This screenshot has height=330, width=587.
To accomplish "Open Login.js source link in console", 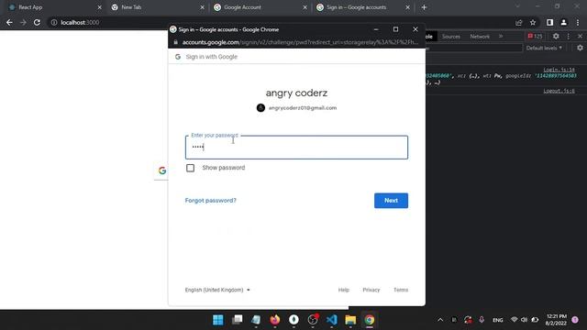I will (x=559, y=70).
